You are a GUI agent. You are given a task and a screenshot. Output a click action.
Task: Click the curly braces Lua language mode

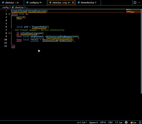(119, 123)
